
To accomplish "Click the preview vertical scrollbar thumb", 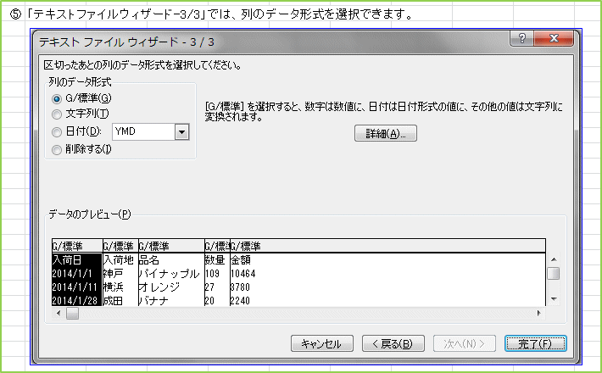I will pyautogui.click(x=554, y=274).
